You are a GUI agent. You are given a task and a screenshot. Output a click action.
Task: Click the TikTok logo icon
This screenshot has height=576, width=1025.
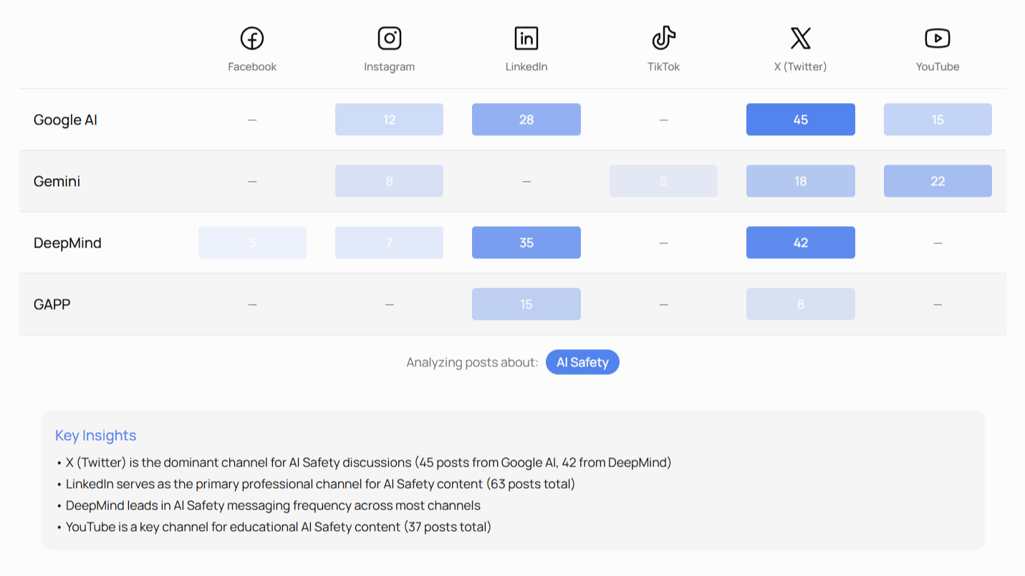[x=663, y=39]
